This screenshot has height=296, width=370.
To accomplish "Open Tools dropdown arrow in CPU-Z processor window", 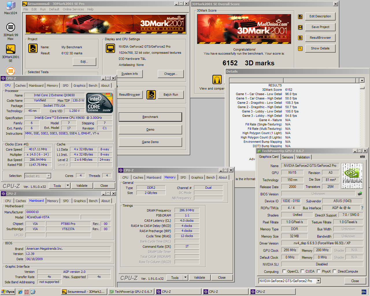I will pyautogui.click(x=68, y=186).
